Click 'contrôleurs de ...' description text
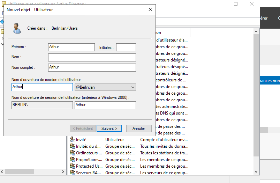 point(171,80)
